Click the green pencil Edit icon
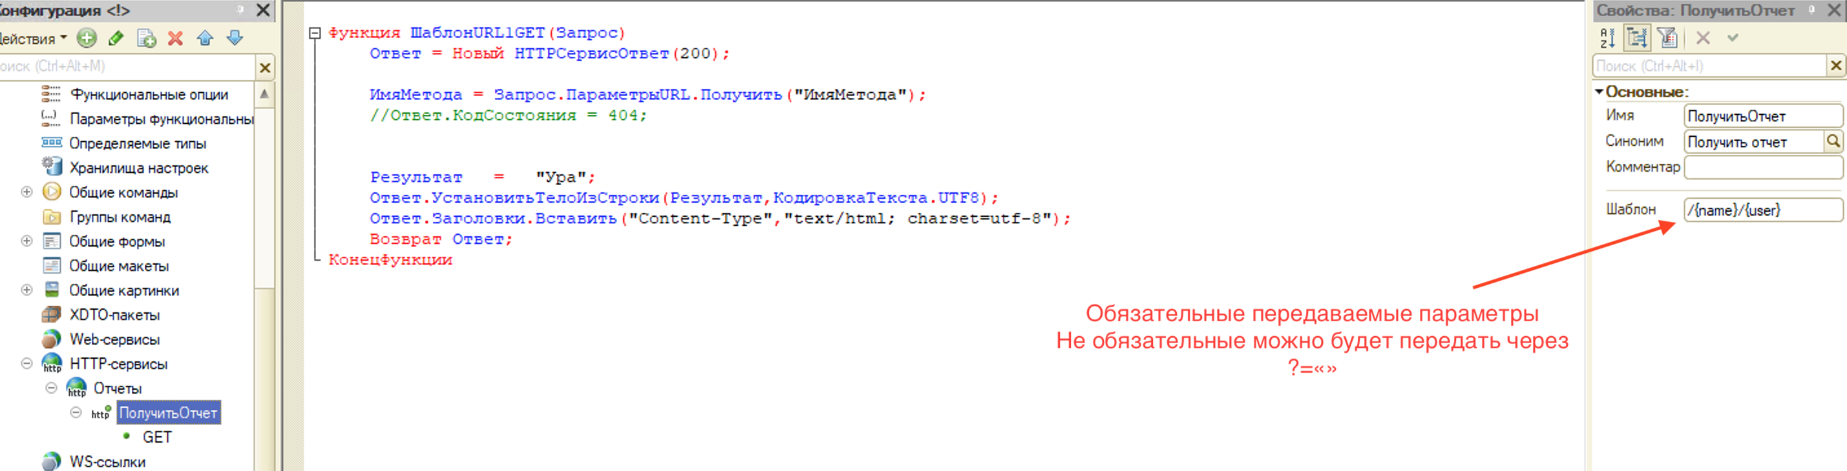Image resolution: width=1847 pixels, height=471 pixels. (116, 38)
